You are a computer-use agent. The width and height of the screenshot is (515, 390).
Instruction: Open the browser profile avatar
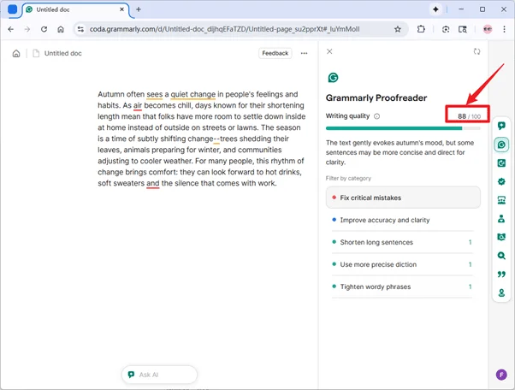(x=488, y=29)
